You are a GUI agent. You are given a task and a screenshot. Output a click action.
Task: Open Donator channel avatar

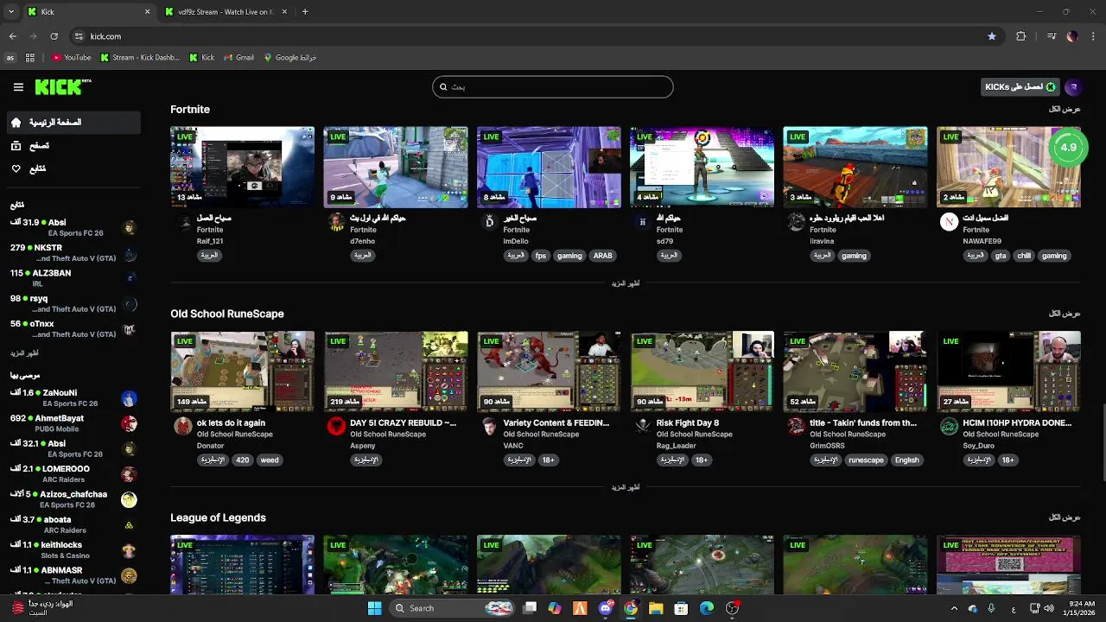[x=183, y=426]
